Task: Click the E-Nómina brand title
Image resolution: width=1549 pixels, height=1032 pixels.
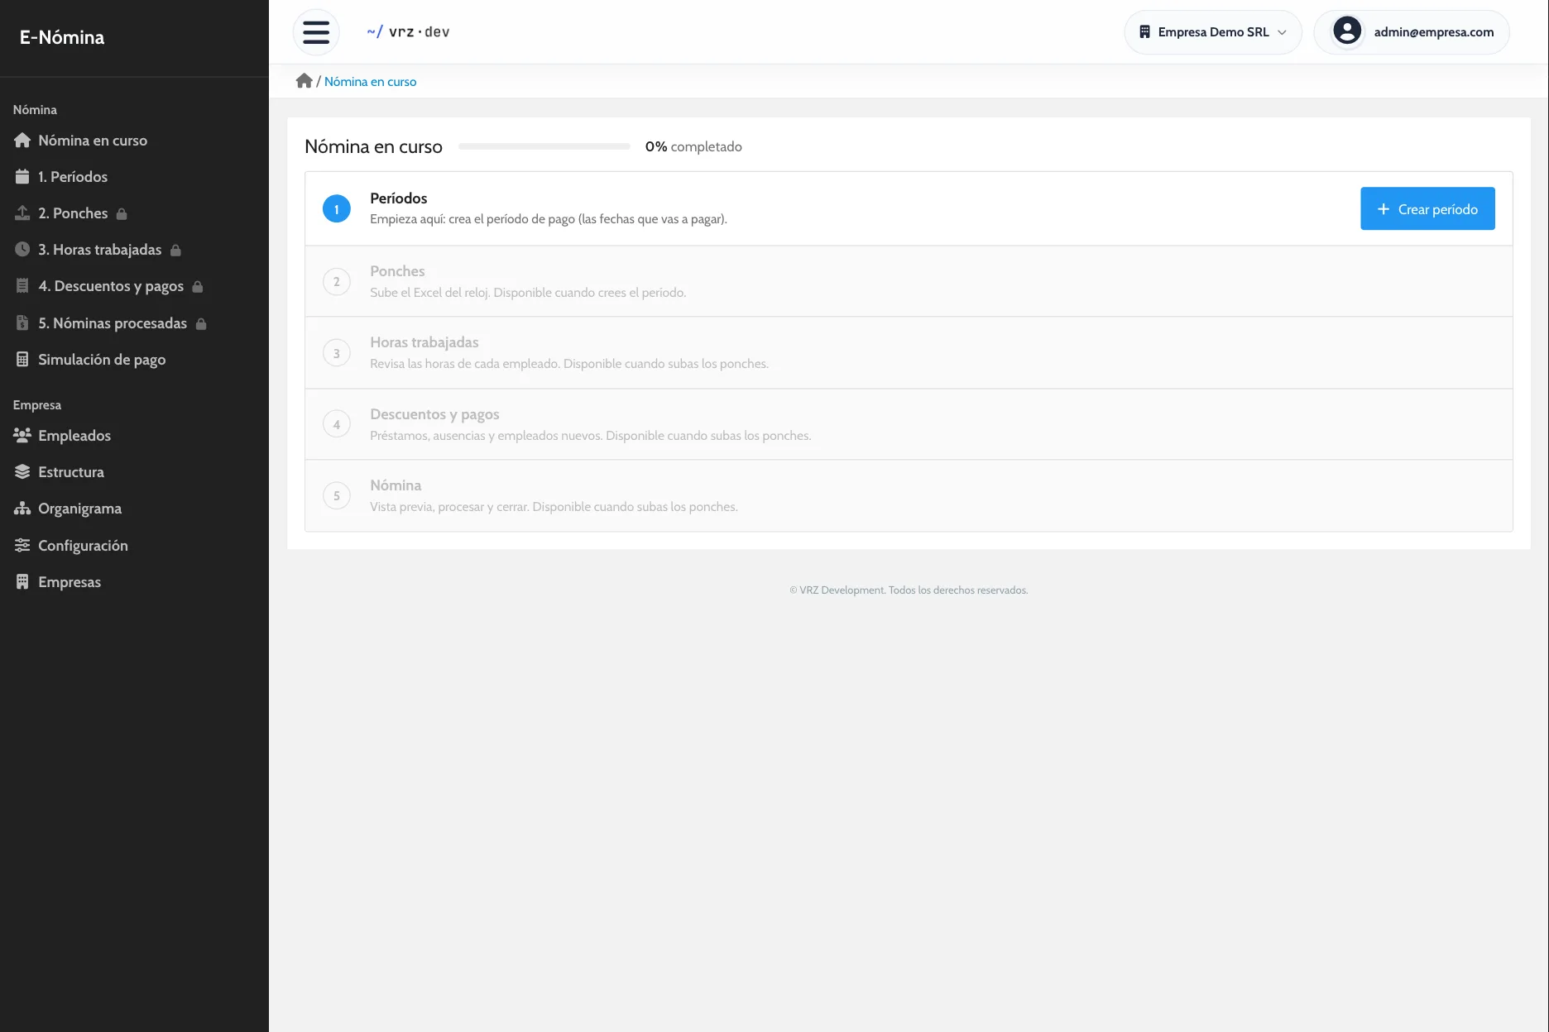Action: 62,37
